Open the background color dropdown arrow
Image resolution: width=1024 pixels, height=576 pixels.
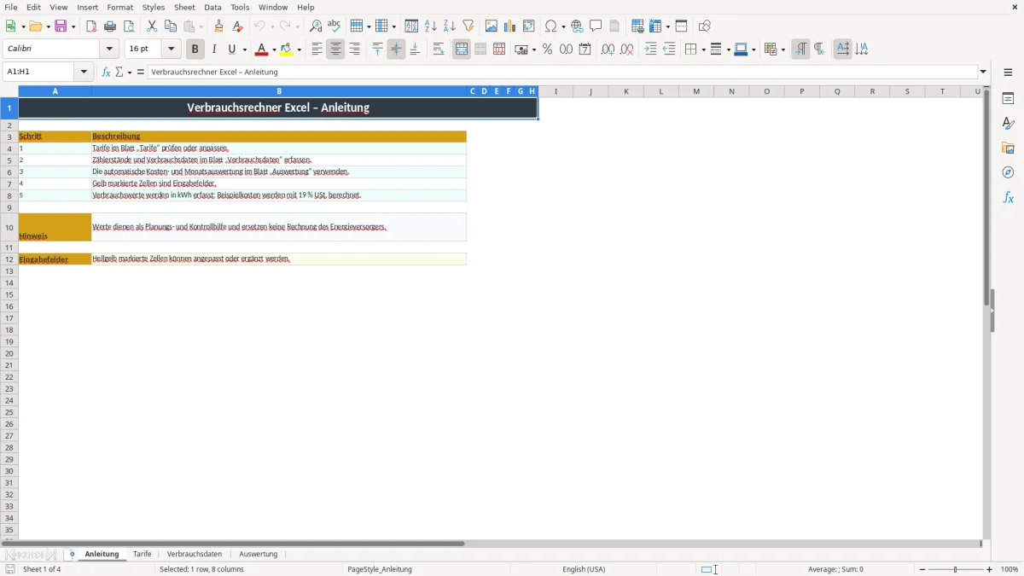pos(299,49)
